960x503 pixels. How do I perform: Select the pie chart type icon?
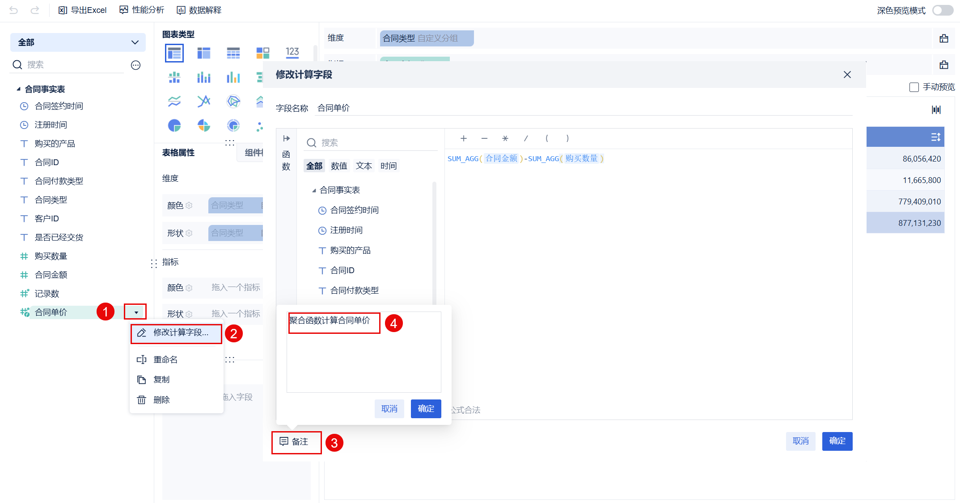tap(174, 126)
